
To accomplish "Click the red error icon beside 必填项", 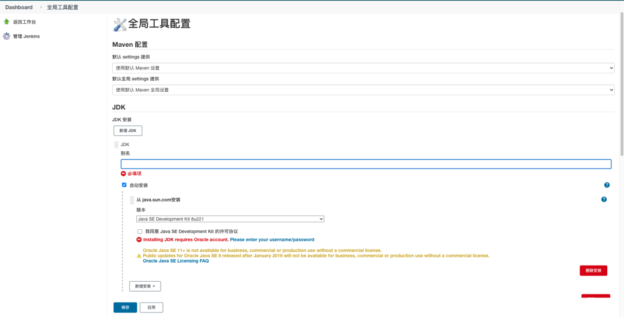I will point(124,173).
